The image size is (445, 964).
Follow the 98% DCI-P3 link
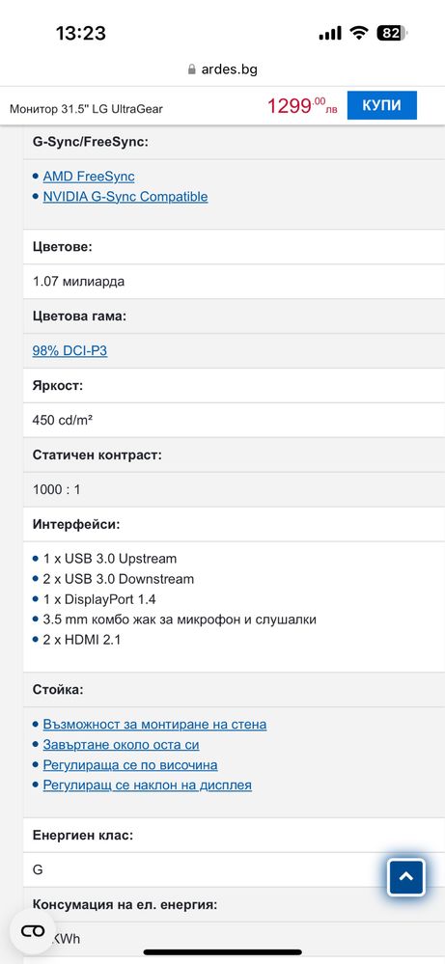(x=70, y=351)
